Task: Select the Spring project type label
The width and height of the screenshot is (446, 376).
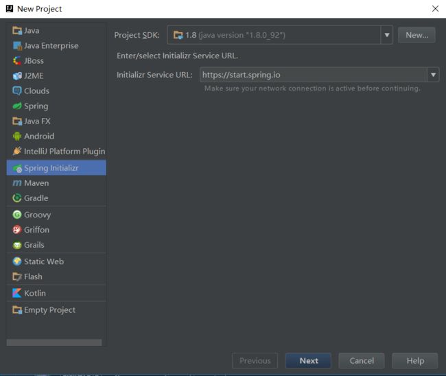Action: [x=36, y=106]
